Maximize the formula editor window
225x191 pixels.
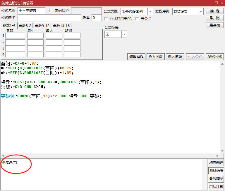[x=216, y=3]
